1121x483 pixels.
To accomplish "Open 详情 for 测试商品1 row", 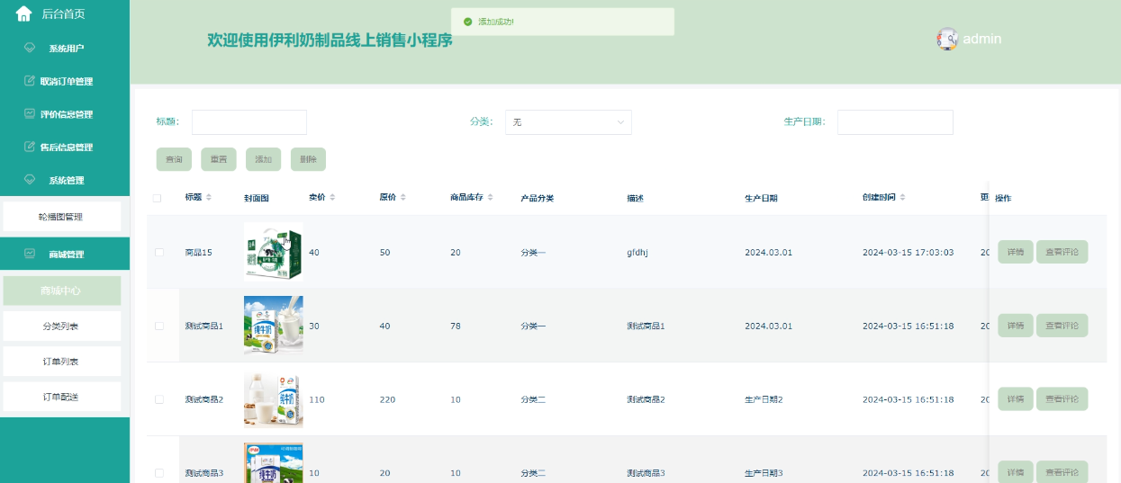I will tap(1016, 326).
